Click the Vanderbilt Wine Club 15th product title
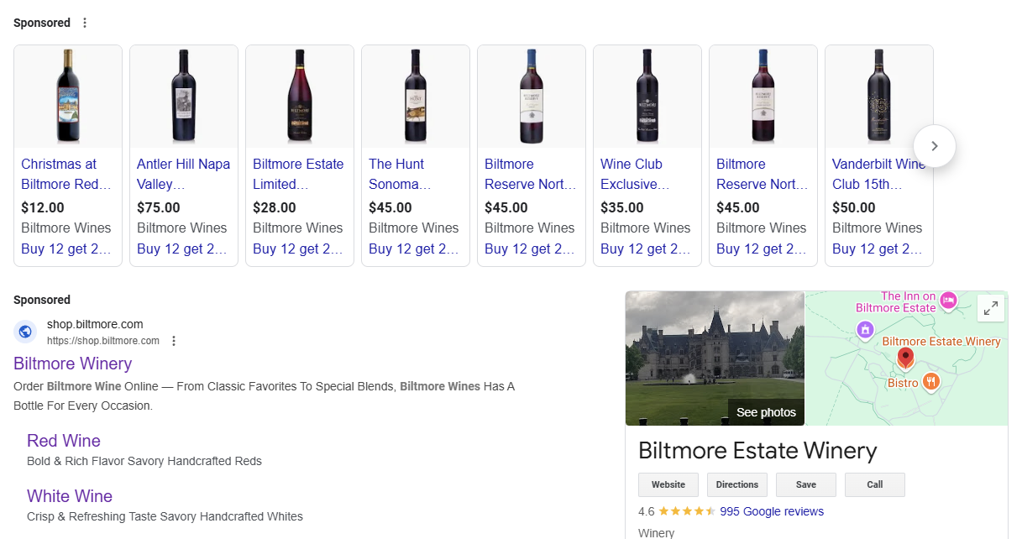This screenshot has height=539, width=1022. 879,174
